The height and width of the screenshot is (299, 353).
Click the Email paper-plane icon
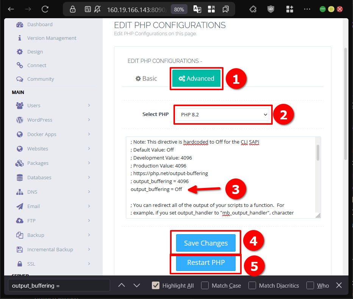(x=20, y=206)
